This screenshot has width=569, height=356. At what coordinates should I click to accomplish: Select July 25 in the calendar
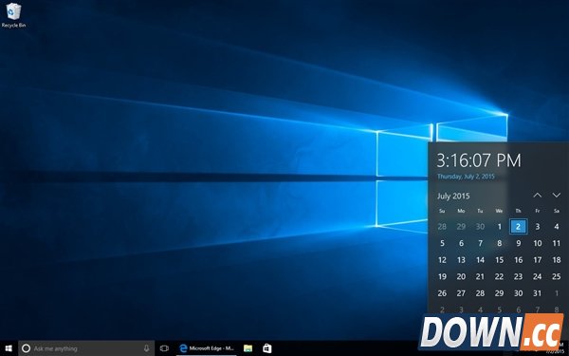point(557,277)
